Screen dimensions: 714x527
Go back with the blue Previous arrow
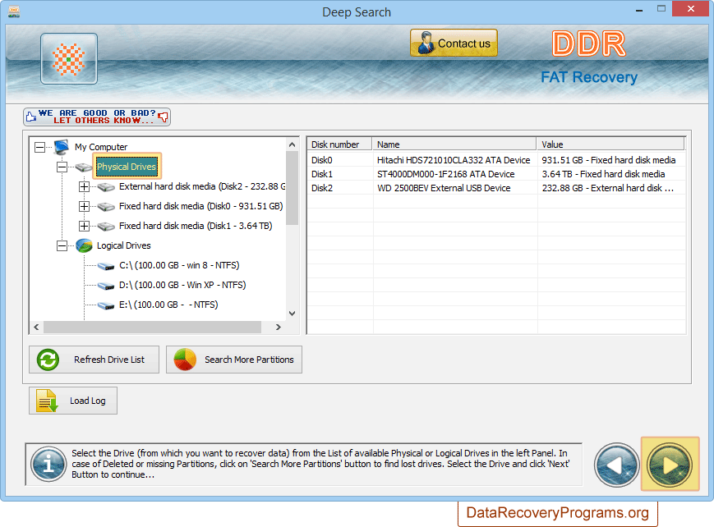tap(616, 465)
